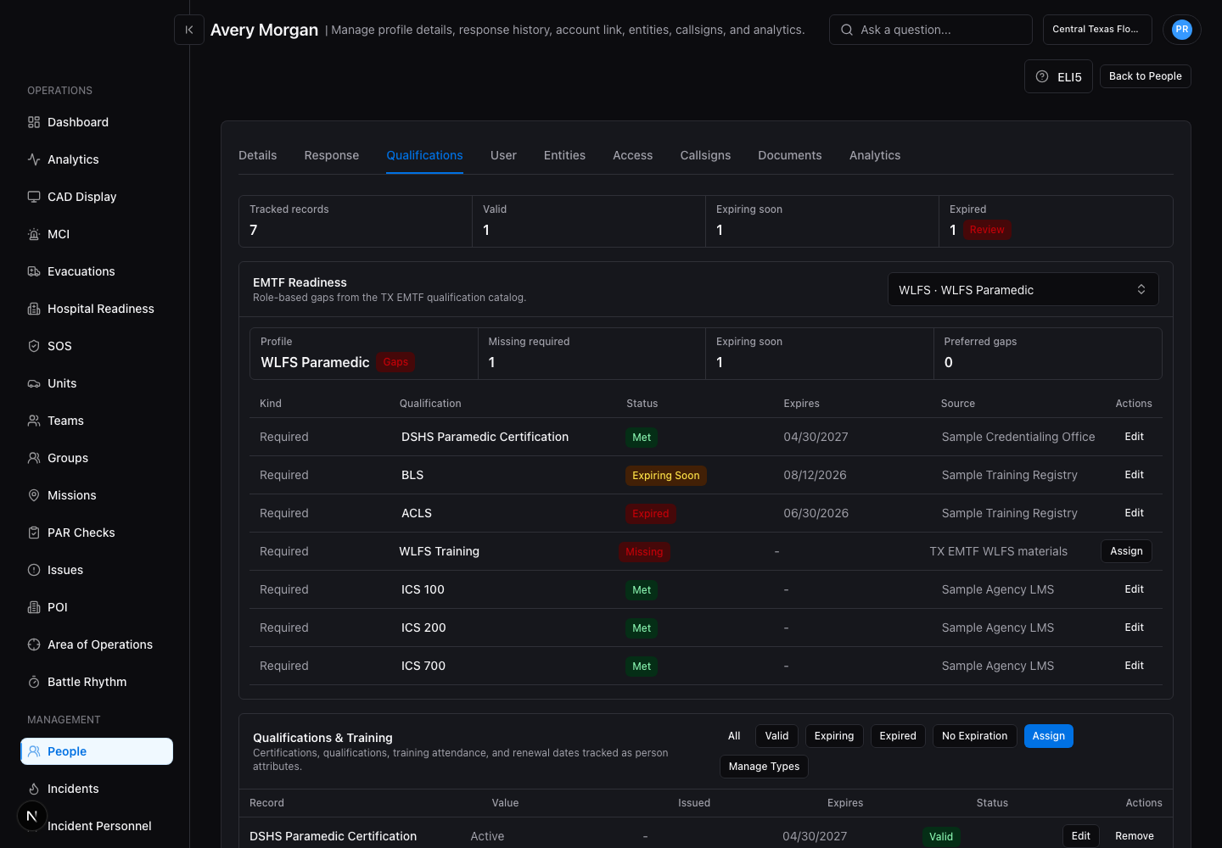Select the Qualifications tab
This screenshot has height=848, width=1222.
[x=424, y=155]
